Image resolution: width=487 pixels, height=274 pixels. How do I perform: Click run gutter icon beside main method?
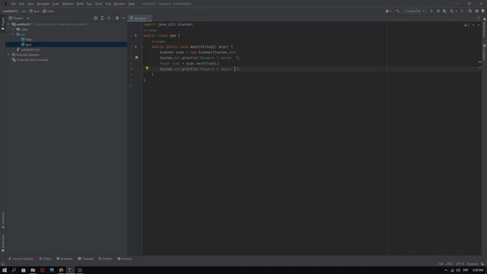tap(135, 46)
